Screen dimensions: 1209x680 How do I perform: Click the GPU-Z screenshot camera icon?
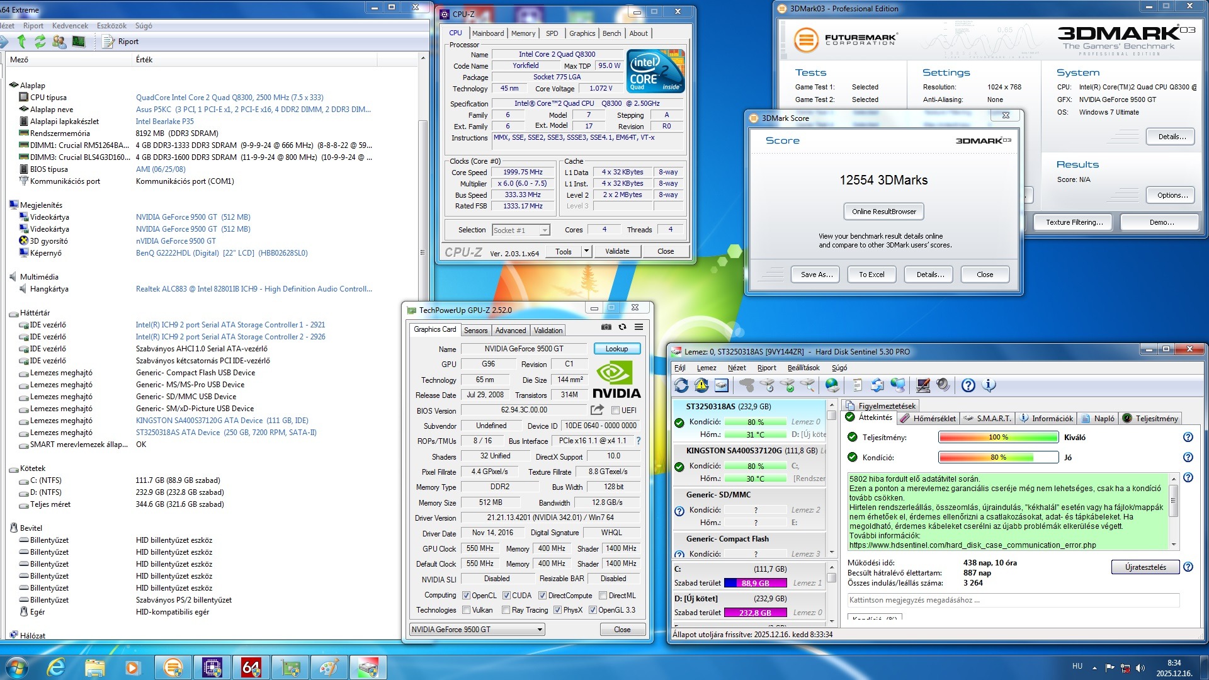point(606,327)
